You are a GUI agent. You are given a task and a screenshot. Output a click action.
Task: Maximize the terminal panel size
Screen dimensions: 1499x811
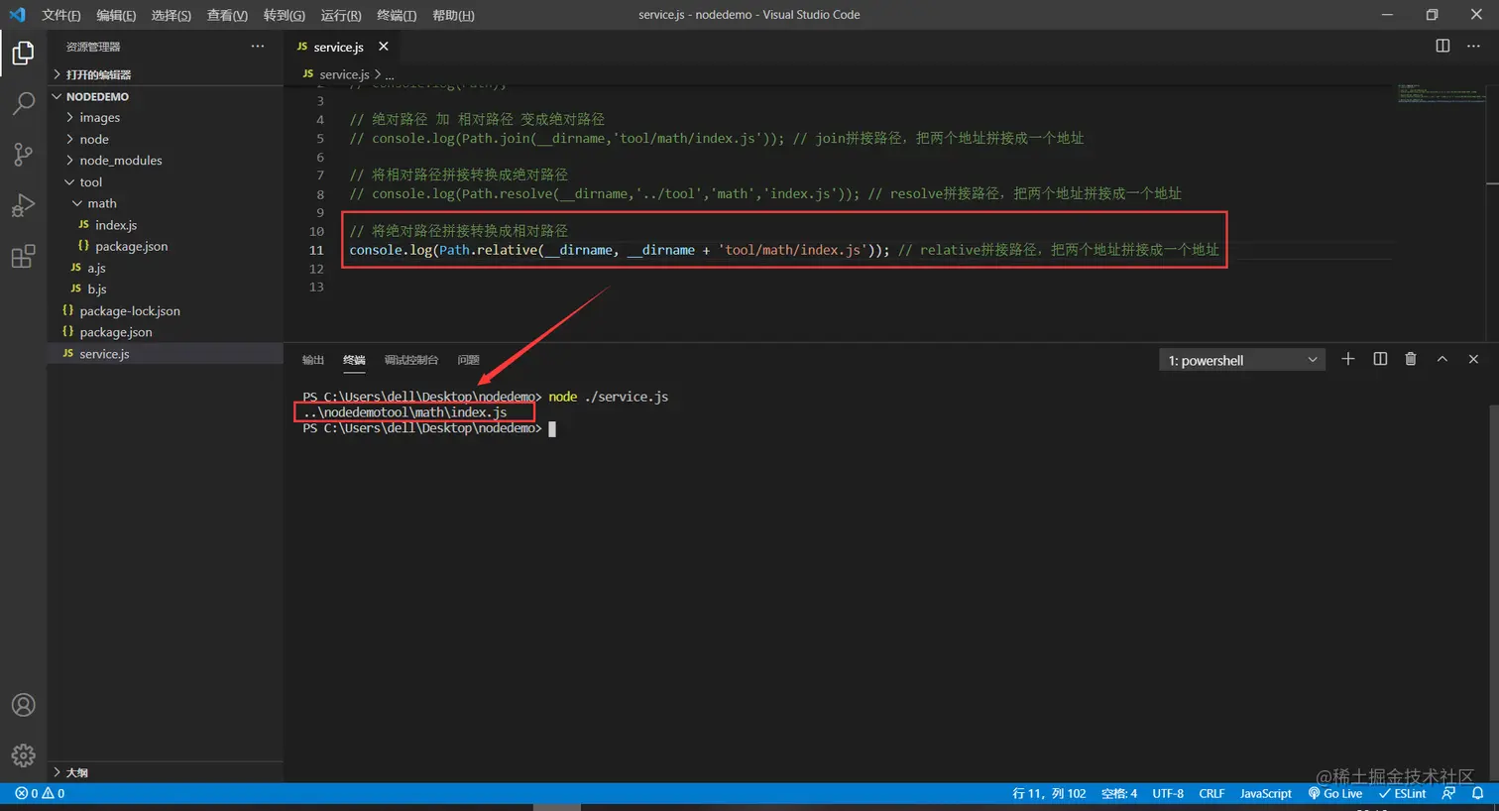(x=1442, y=359)
